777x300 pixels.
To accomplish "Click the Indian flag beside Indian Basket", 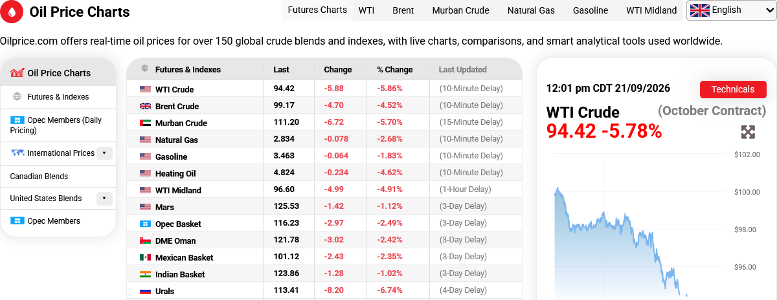I will pos(145,274).
